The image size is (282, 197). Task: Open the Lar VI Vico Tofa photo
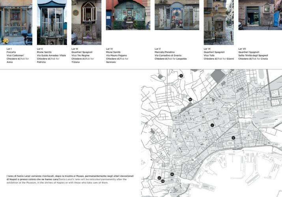pos(219,22)
